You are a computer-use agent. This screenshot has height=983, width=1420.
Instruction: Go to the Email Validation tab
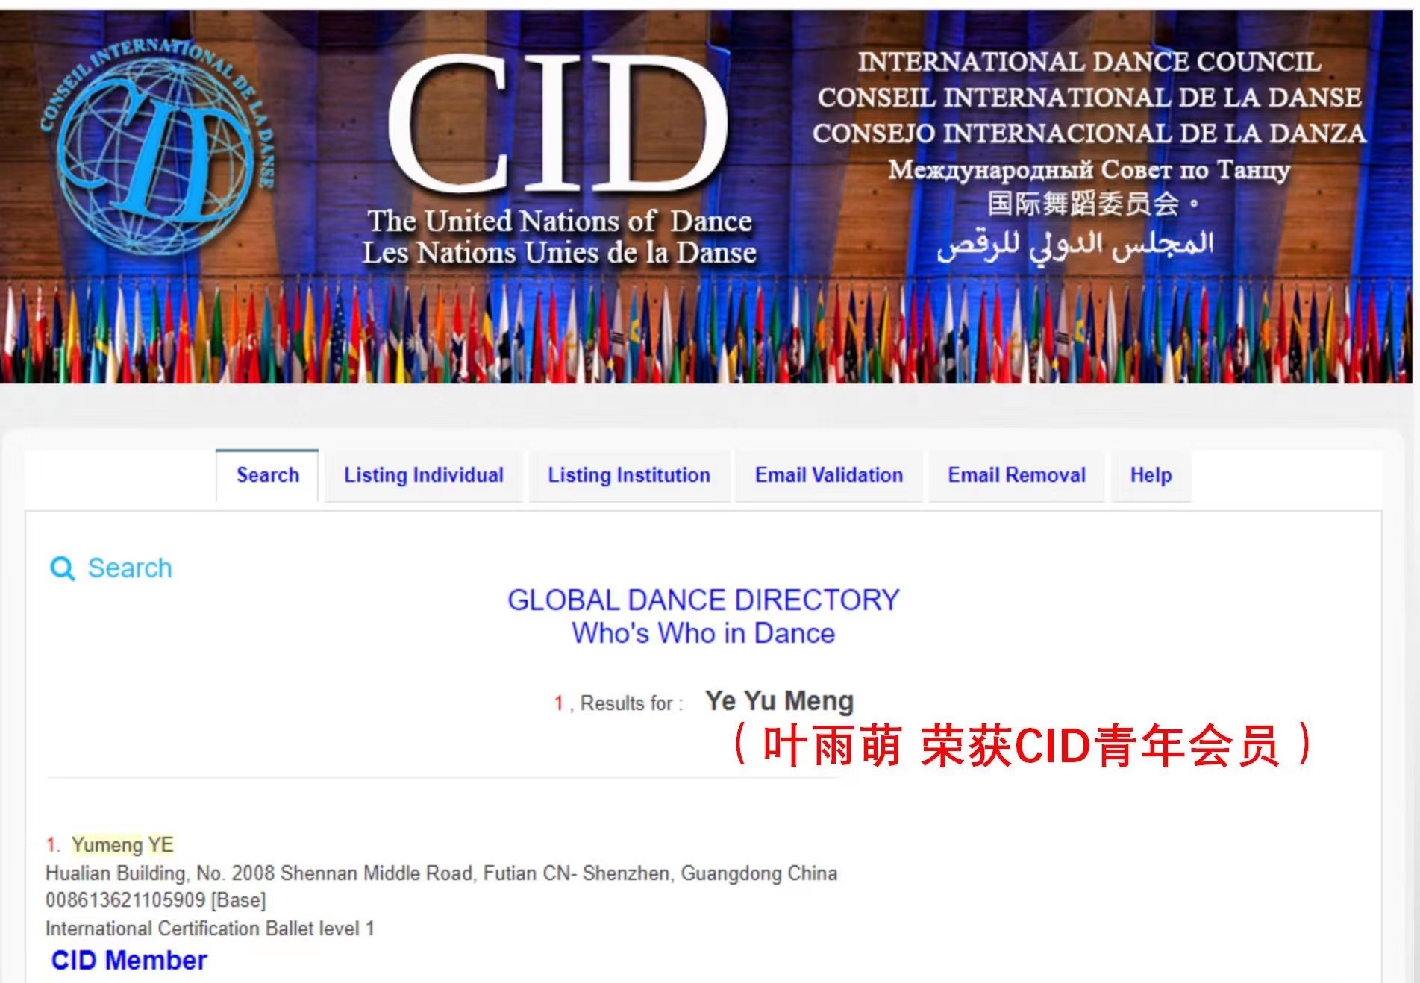click(x=828, y=475)
